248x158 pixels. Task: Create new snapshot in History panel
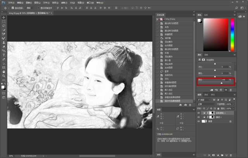[186, 105]
